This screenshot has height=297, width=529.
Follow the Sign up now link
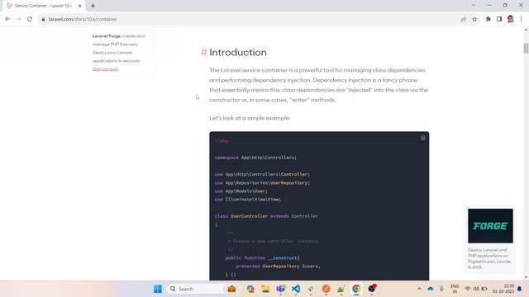(105, 69)
